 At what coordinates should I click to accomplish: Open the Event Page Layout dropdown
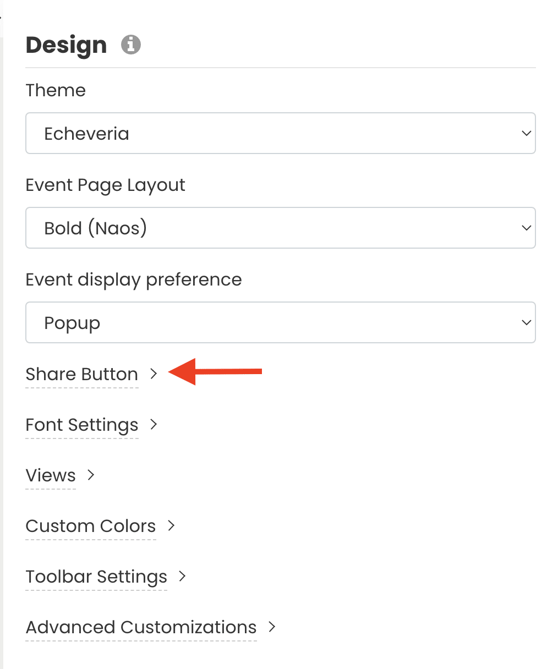tap(281, 228)
